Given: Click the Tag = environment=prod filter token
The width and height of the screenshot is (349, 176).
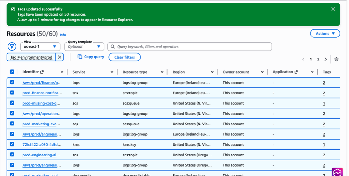Looking at the screenshot, I should pos(31,57).
